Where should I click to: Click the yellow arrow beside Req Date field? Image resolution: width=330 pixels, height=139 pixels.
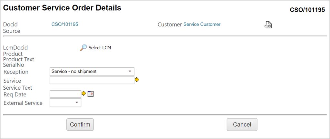84,94
